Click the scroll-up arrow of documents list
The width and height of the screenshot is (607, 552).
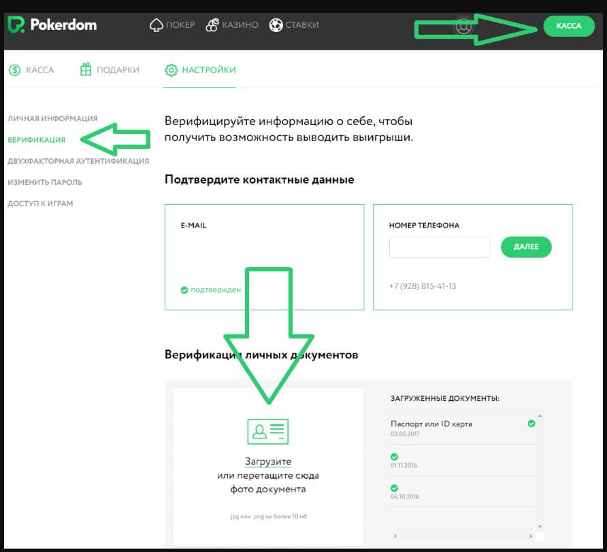[540, 415]
